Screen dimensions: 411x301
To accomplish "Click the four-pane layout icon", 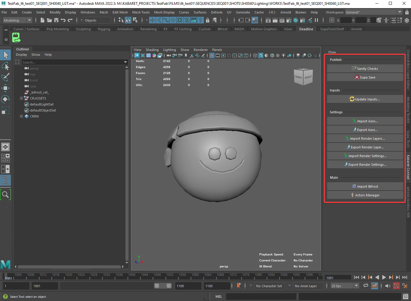I will 5,158.
